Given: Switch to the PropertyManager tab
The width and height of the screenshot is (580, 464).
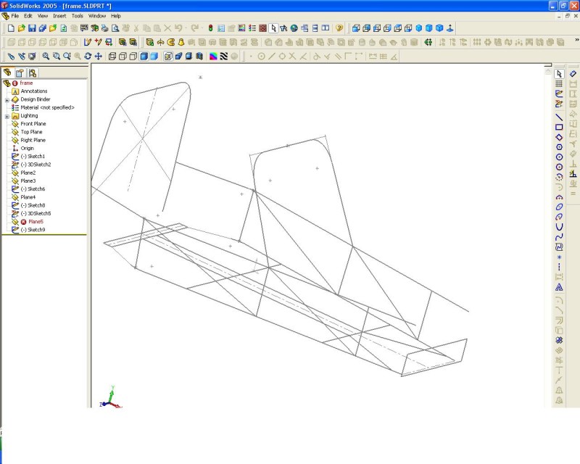Looking at the screenshot, I should tap(20, 72).
